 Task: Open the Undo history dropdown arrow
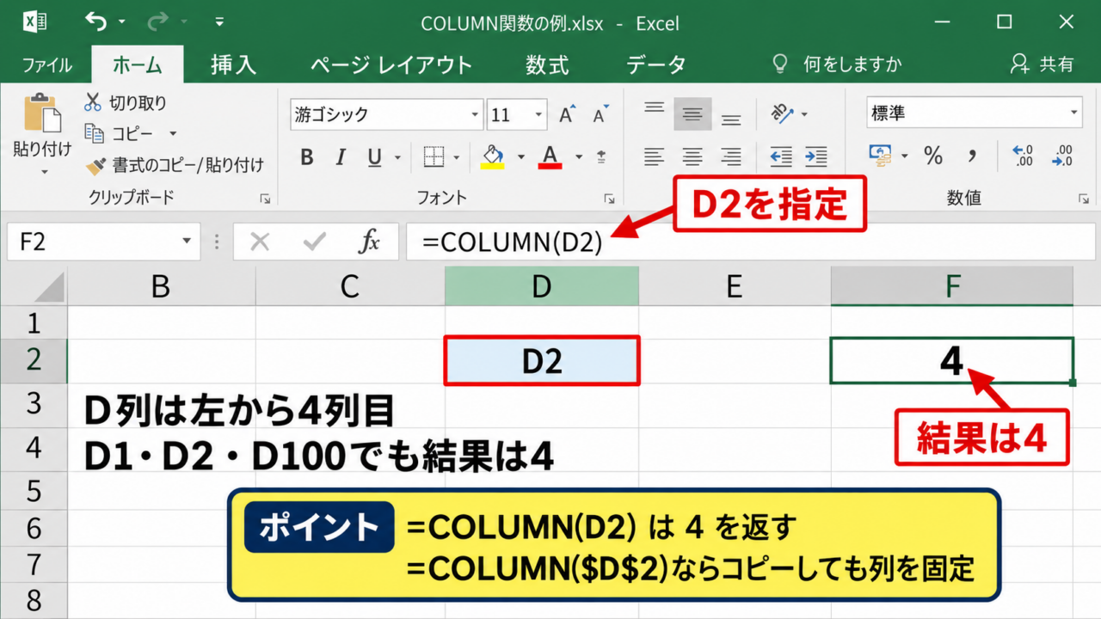[x=121, y=22]
